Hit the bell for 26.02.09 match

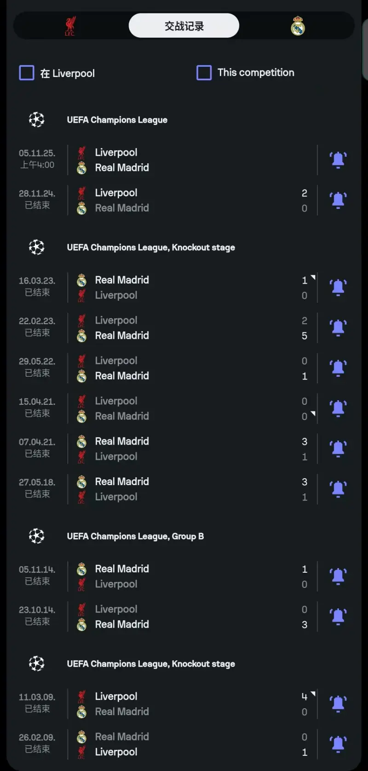338,744
